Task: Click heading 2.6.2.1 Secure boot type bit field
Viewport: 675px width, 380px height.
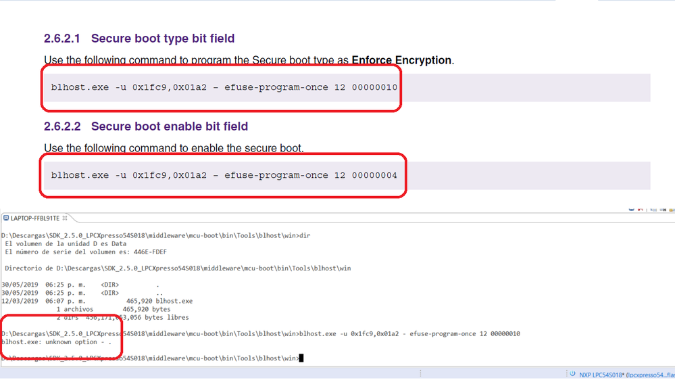Action: point(139,39)
